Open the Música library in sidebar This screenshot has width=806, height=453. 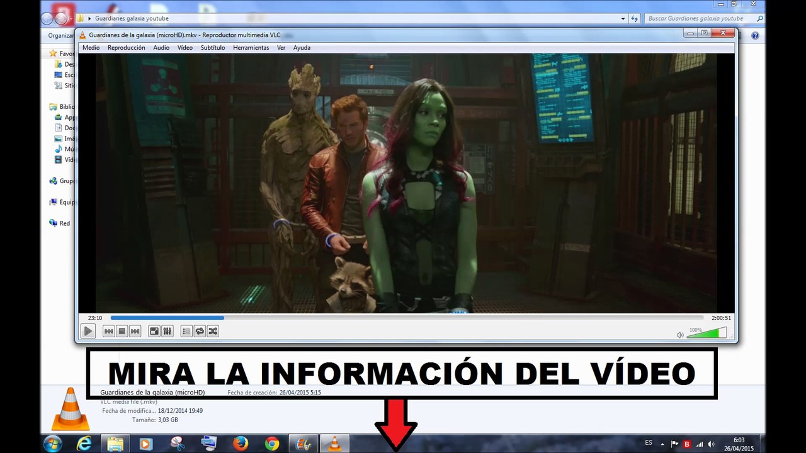pyautogui.click(x=64, y=149)
